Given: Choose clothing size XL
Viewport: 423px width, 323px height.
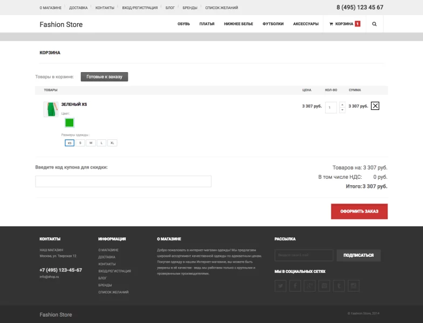Looking at the screenshot, I should (112, 143).
